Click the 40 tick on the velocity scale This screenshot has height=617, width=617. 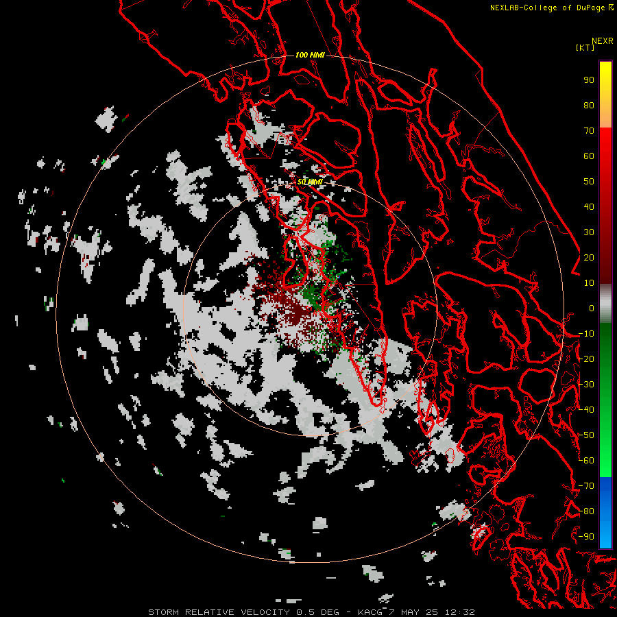589,206
